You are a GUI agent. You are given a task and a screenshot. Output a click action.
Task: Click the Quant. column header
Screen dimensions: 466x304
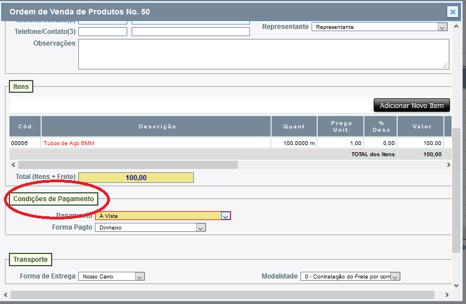(x=294, y=127)
